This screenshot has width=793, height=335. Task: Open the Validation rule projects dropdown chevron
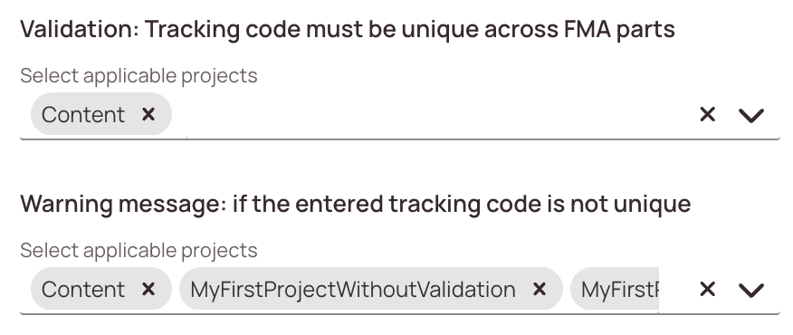click(751, 115)
